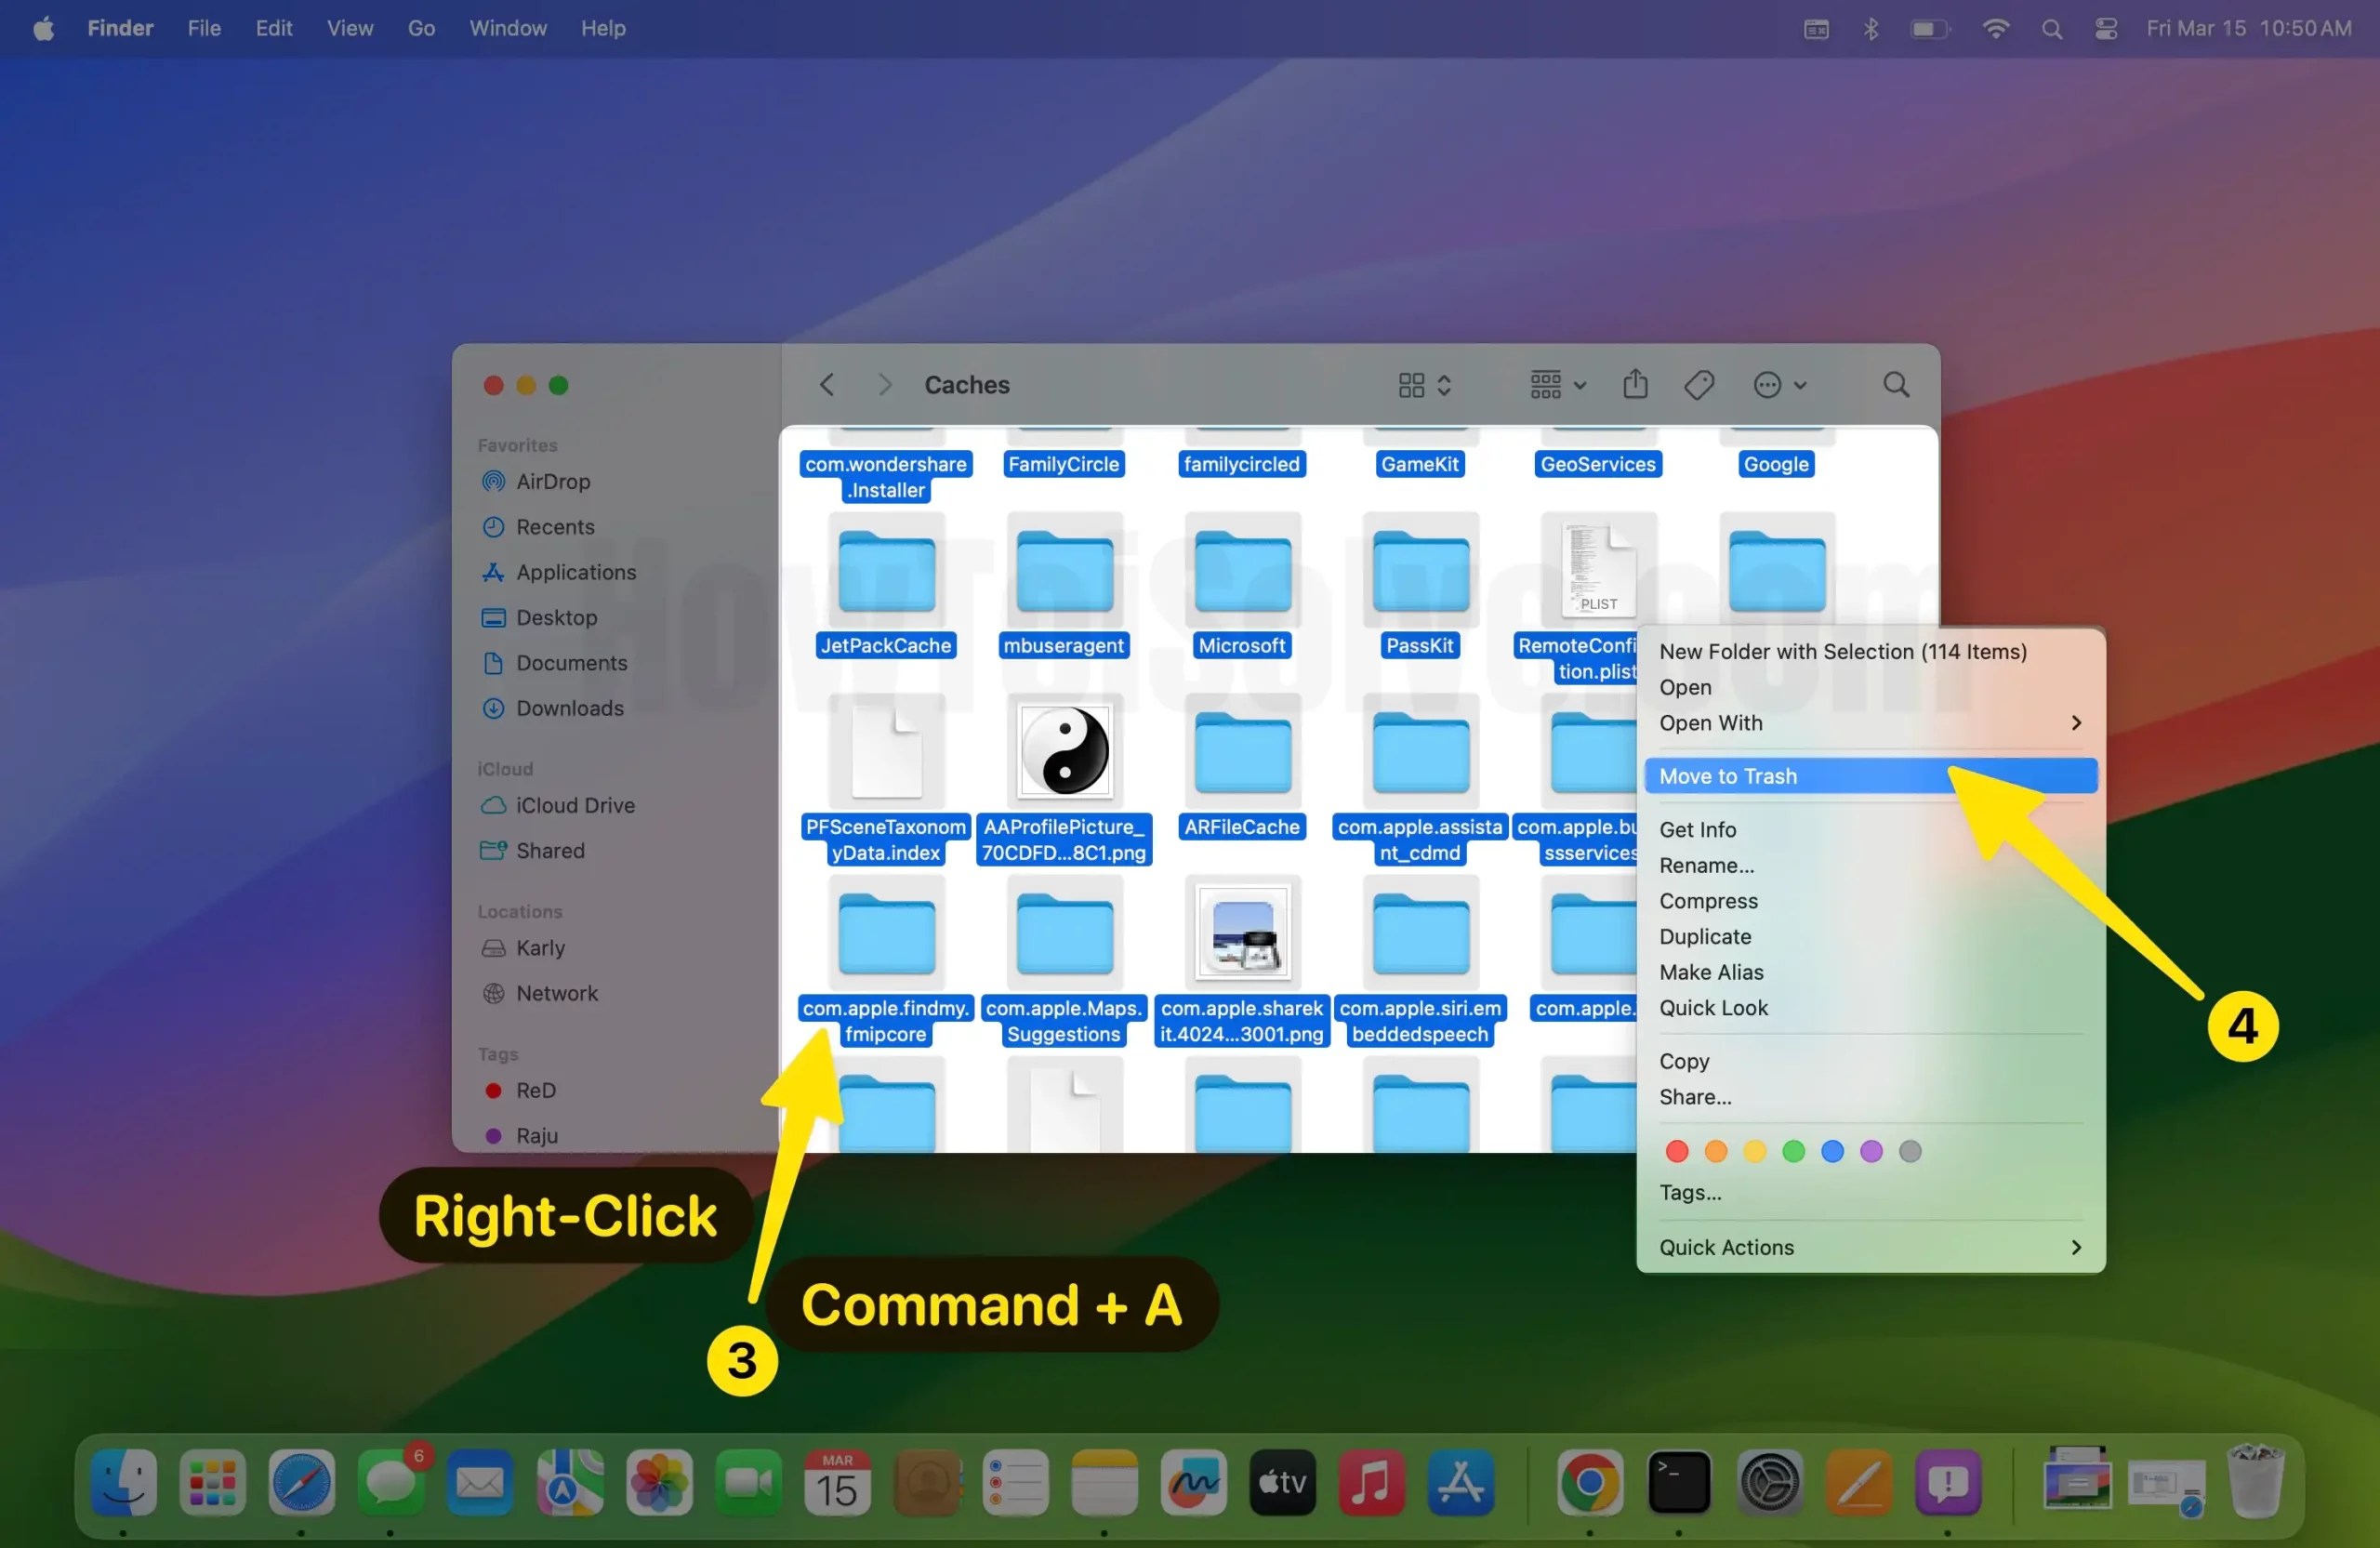Activate the Search icon in the toolbar
This screenshot has width=2380, height=1548.
coord(1896,385)
